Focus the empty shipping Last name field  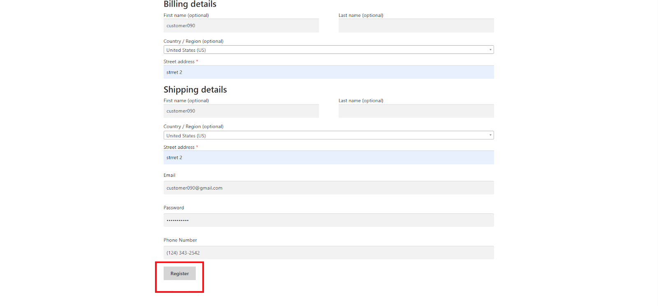point(416,111)
